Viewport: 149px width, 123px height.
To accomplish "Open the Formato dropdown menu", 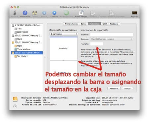I will tap(112, 39).
